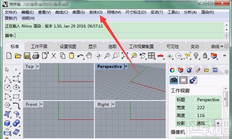Select the ellipse tool
The width and height of the screenshot is (232, 139).
[x=16, y=87]
